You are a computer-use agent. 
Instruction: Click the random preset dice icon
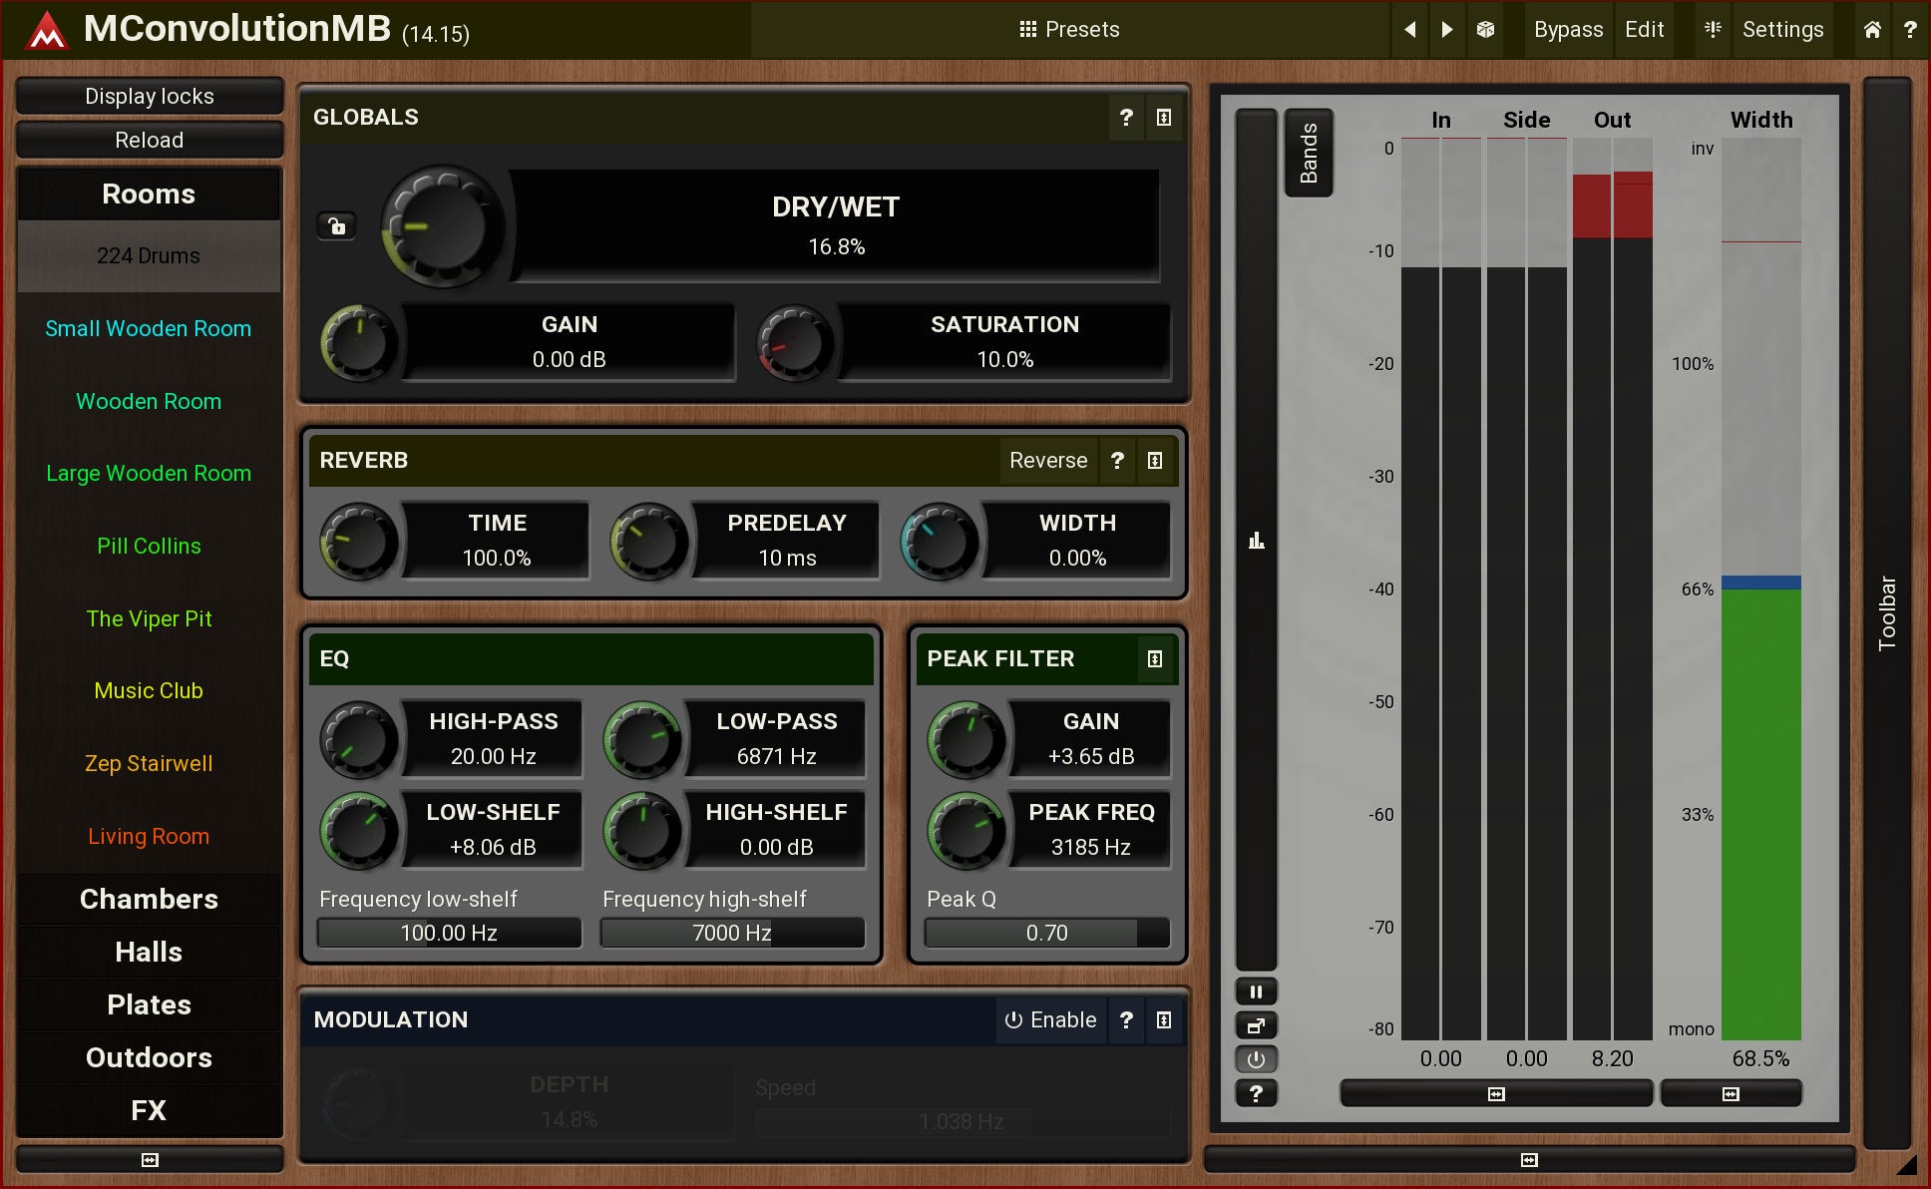[1485, 29]
